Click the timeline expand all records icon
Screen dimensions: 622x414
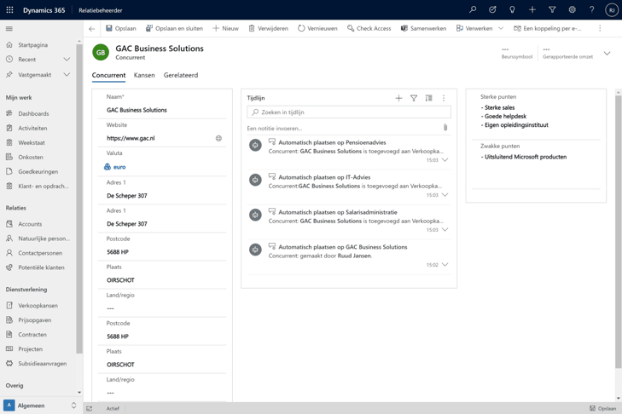[429, 98]
